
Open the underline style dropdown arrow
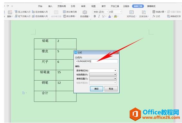pyautogui.click(x=105, y=16)
